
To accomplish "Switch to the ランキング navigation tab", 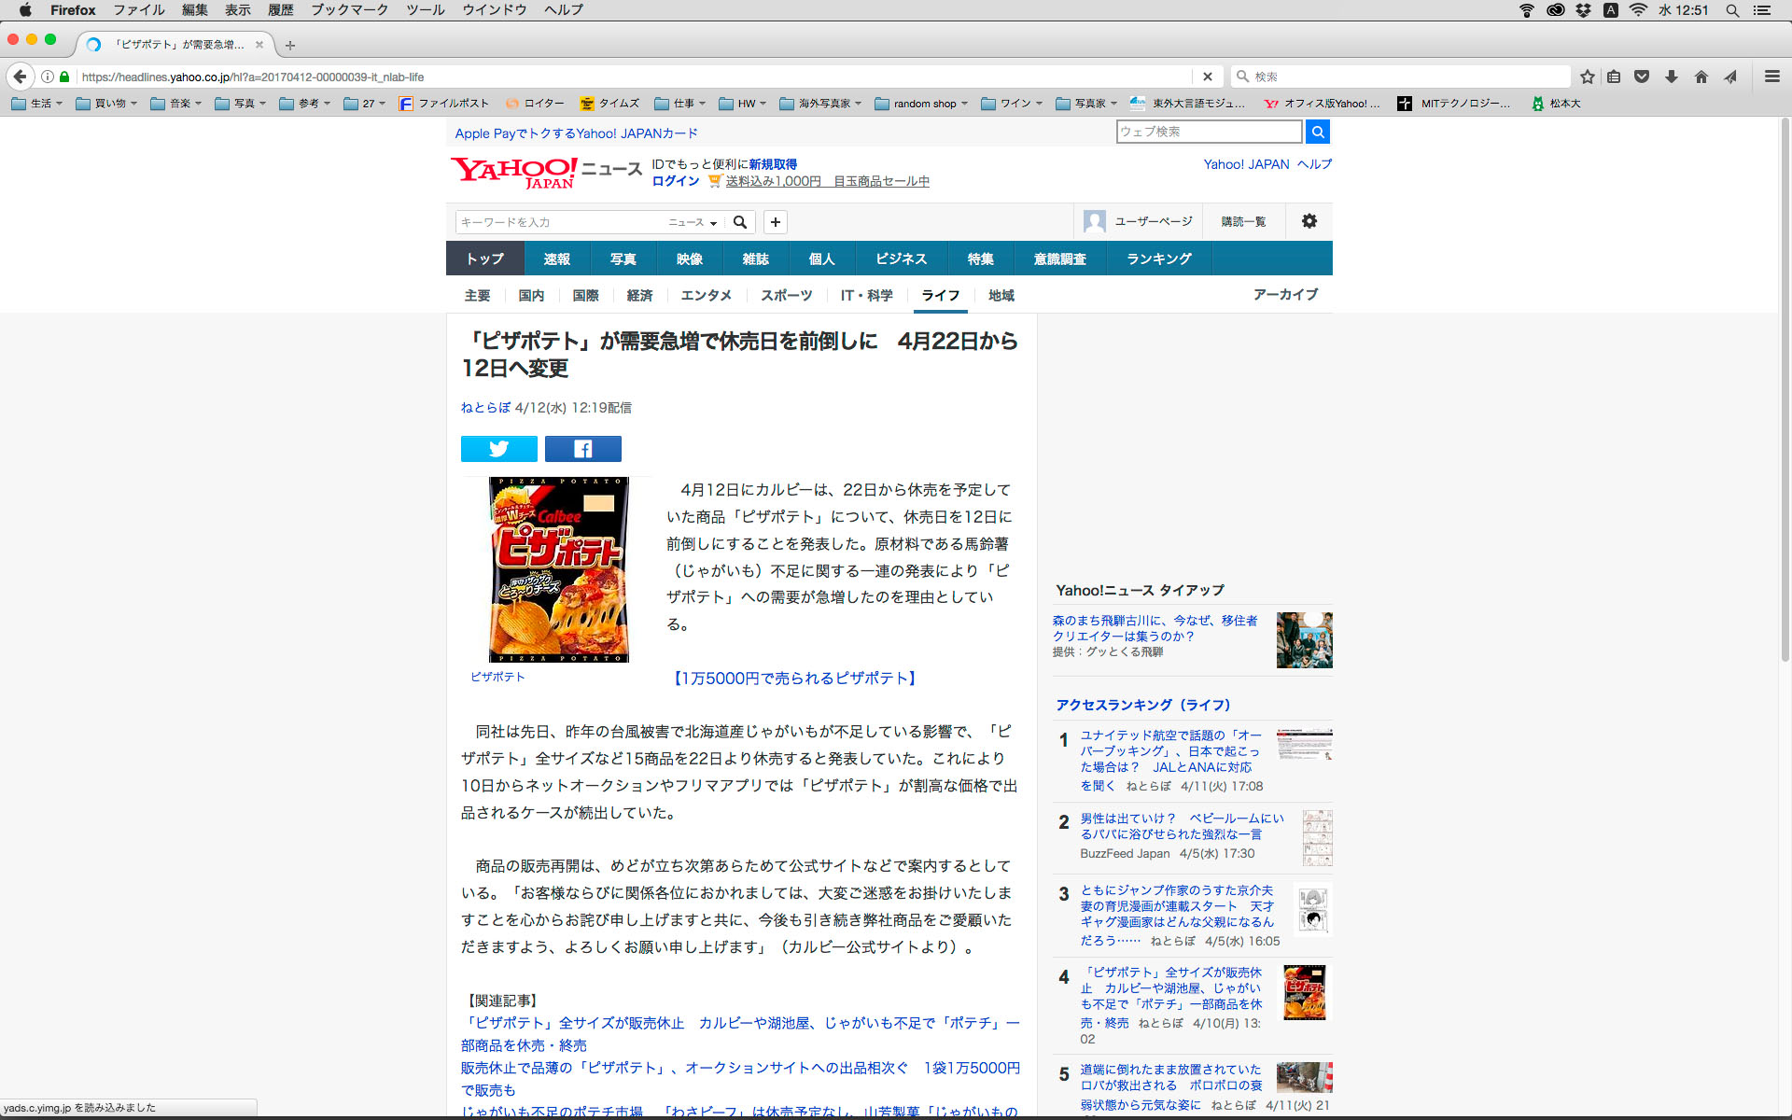I will click(x=1158, y=259).
